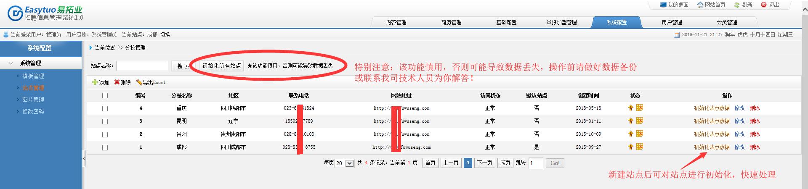This screenshot has width=808, height=189.
Task: Click the 网站首页 house icon
Action: coord(700,5)
